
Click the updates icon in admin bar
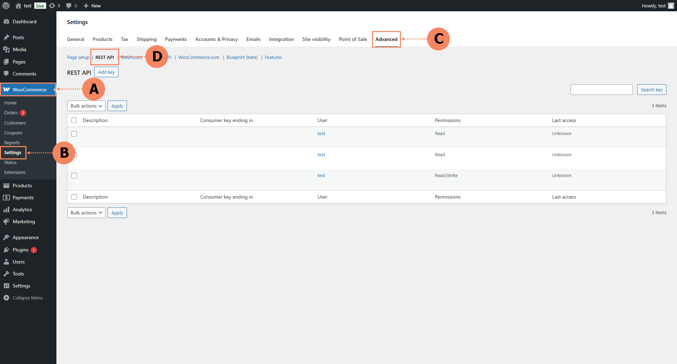(x=52, y=6)
